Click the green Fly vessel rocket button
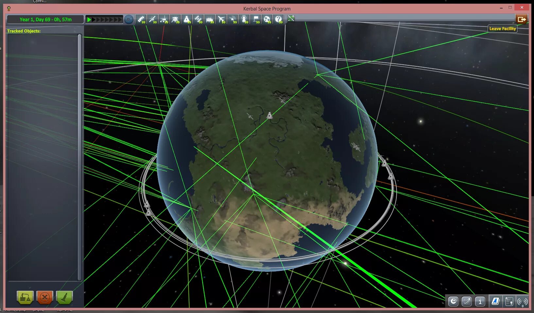Screen dimensions: 534x313 [x=64, y=297]
